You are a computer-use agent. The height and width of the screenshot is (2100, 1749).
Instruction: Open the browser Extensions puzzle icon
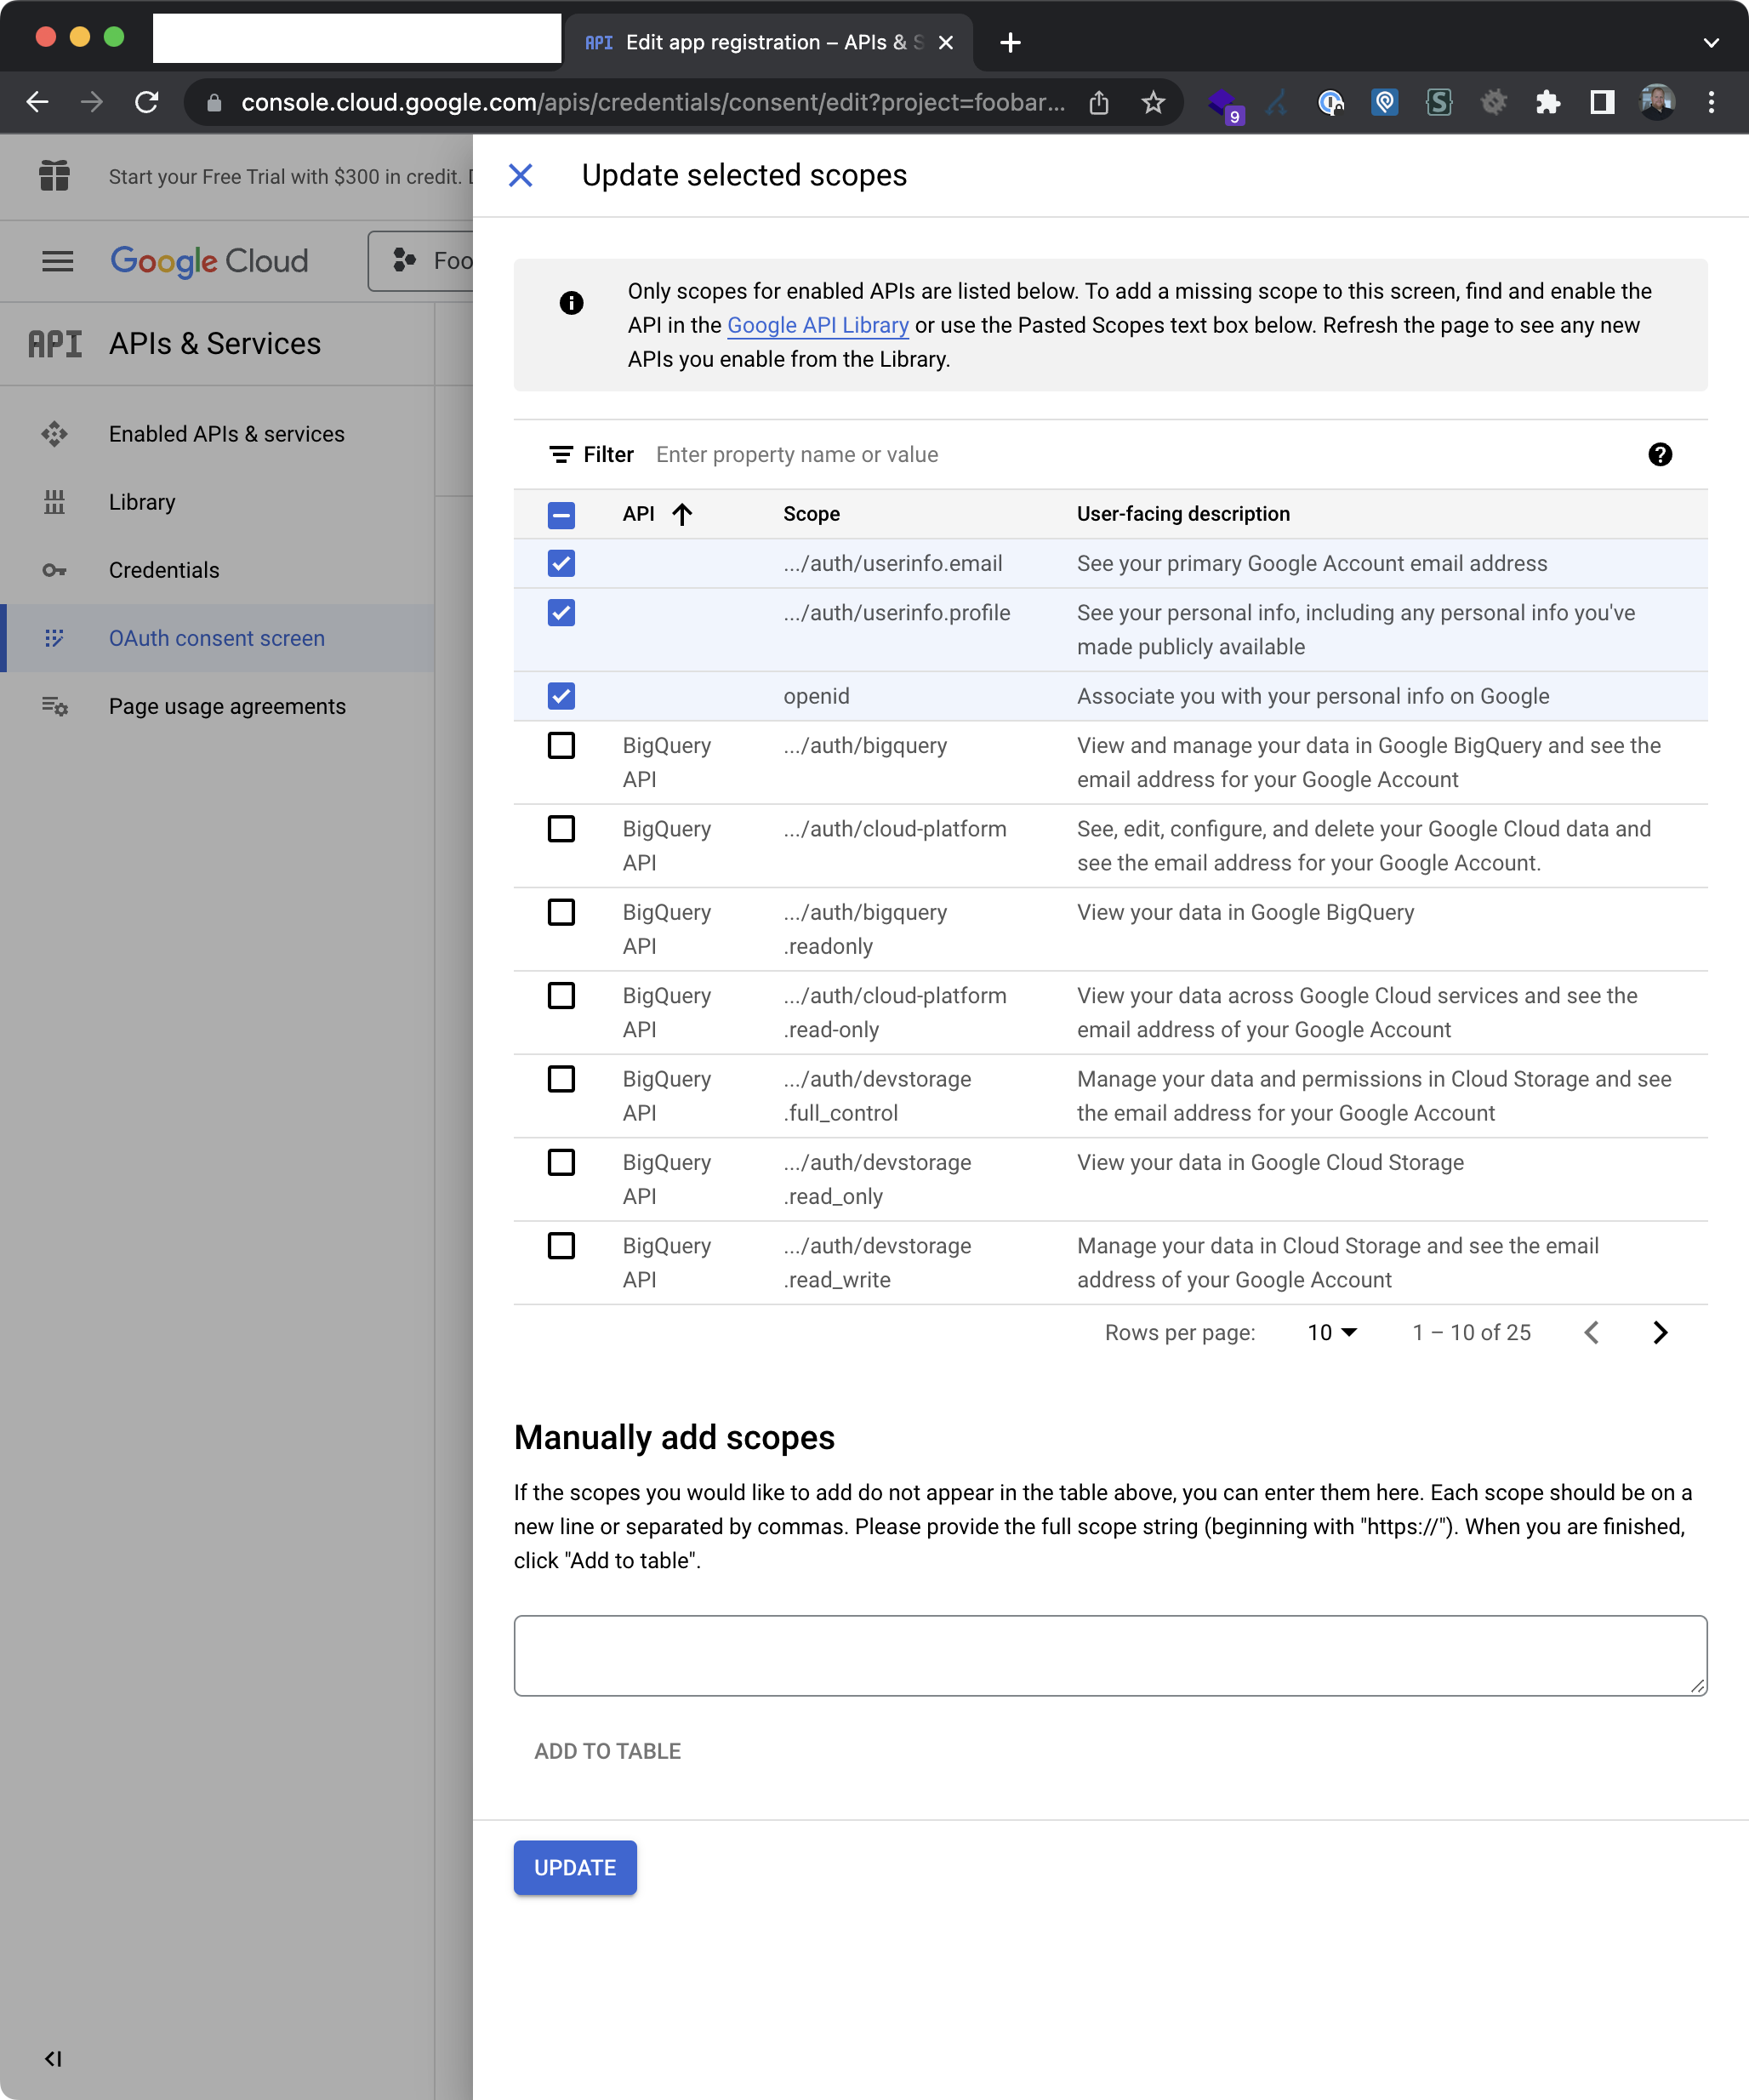[1547, 102]
